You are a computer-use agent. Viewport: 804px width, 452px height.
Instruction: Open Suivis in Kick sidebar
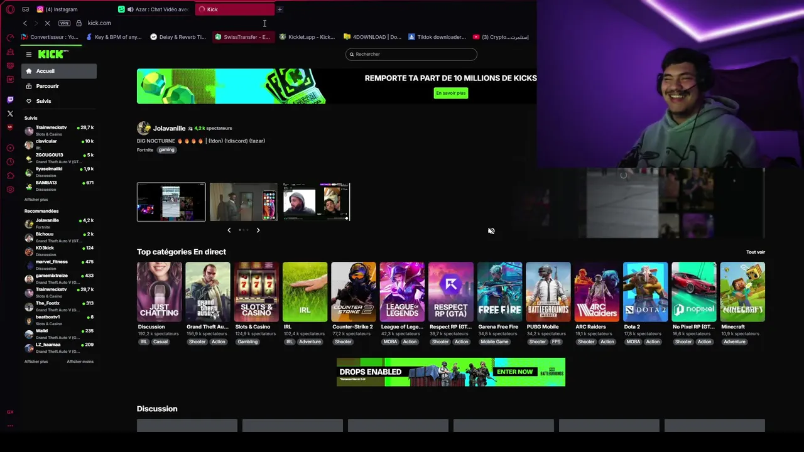tap(59, 101)
